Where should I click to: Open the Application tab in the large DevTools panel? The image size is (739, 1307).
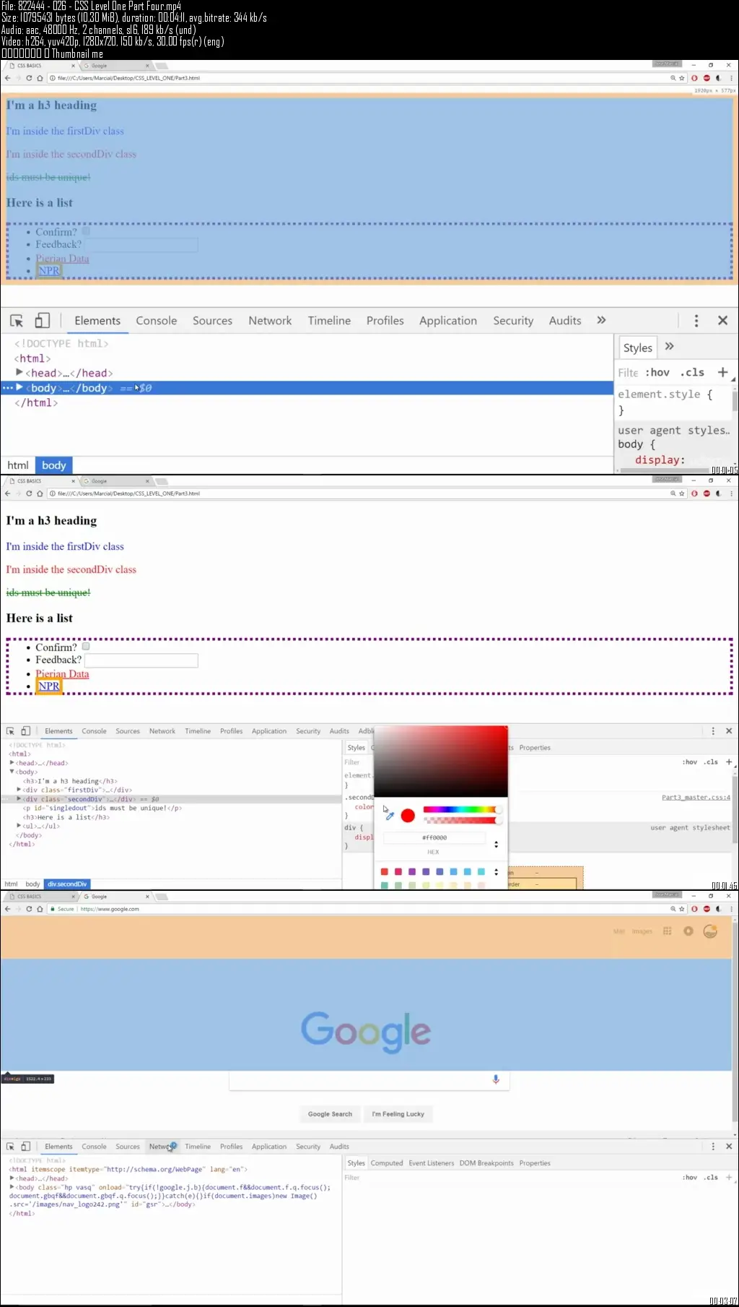point(447,321)
